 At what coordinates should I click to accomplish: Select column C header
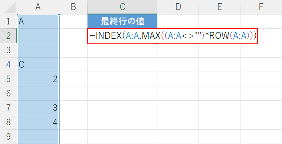pyautogui.click(x=123, y=7)
